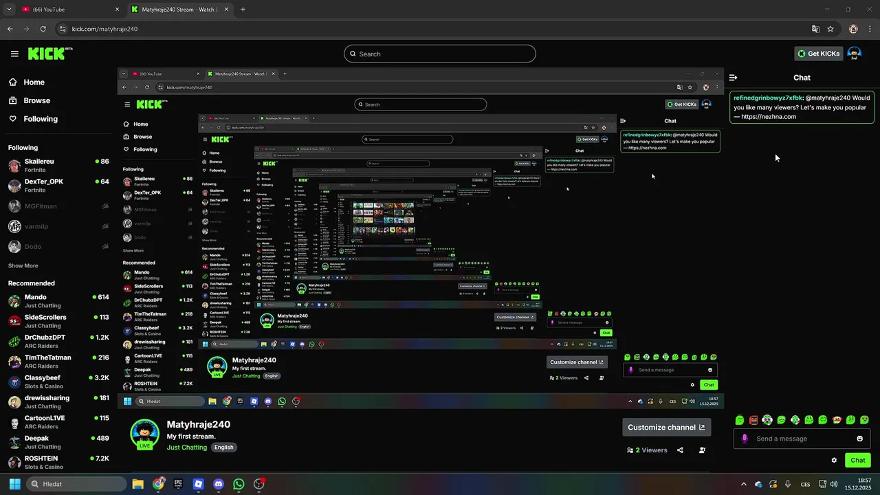Screen dimensions: 880x495
Task: Open Mando's recommended channel
Action: point(58,301)
